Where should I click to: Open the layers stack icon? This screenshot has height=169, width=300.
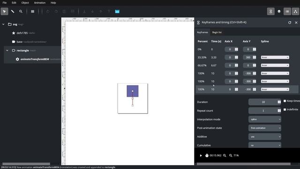click(x=279, y=11)
